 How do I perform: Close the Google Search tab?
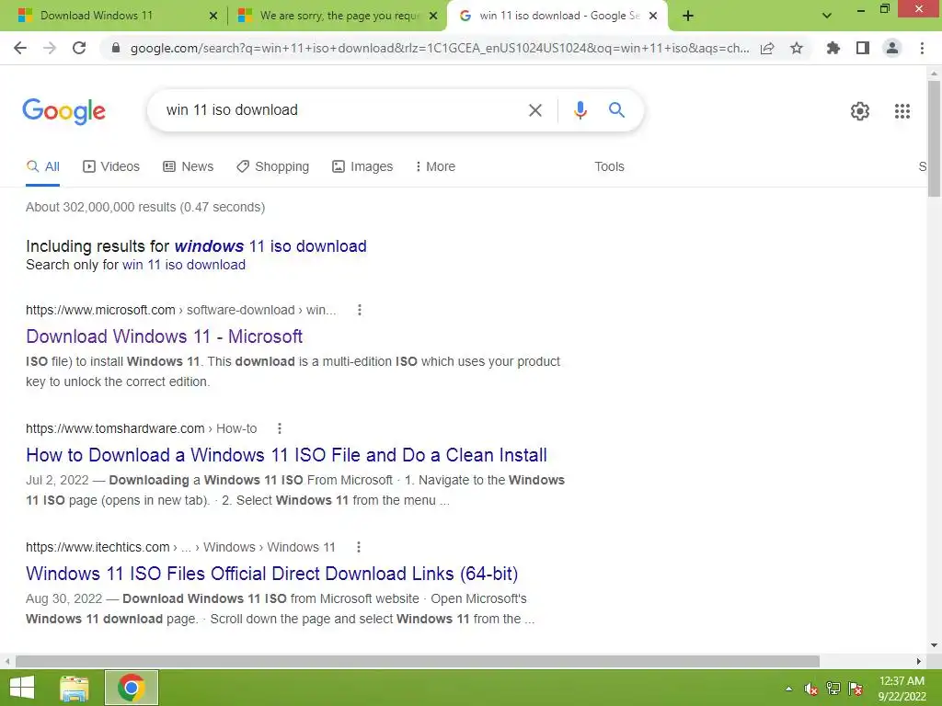(x=653, y=16)
